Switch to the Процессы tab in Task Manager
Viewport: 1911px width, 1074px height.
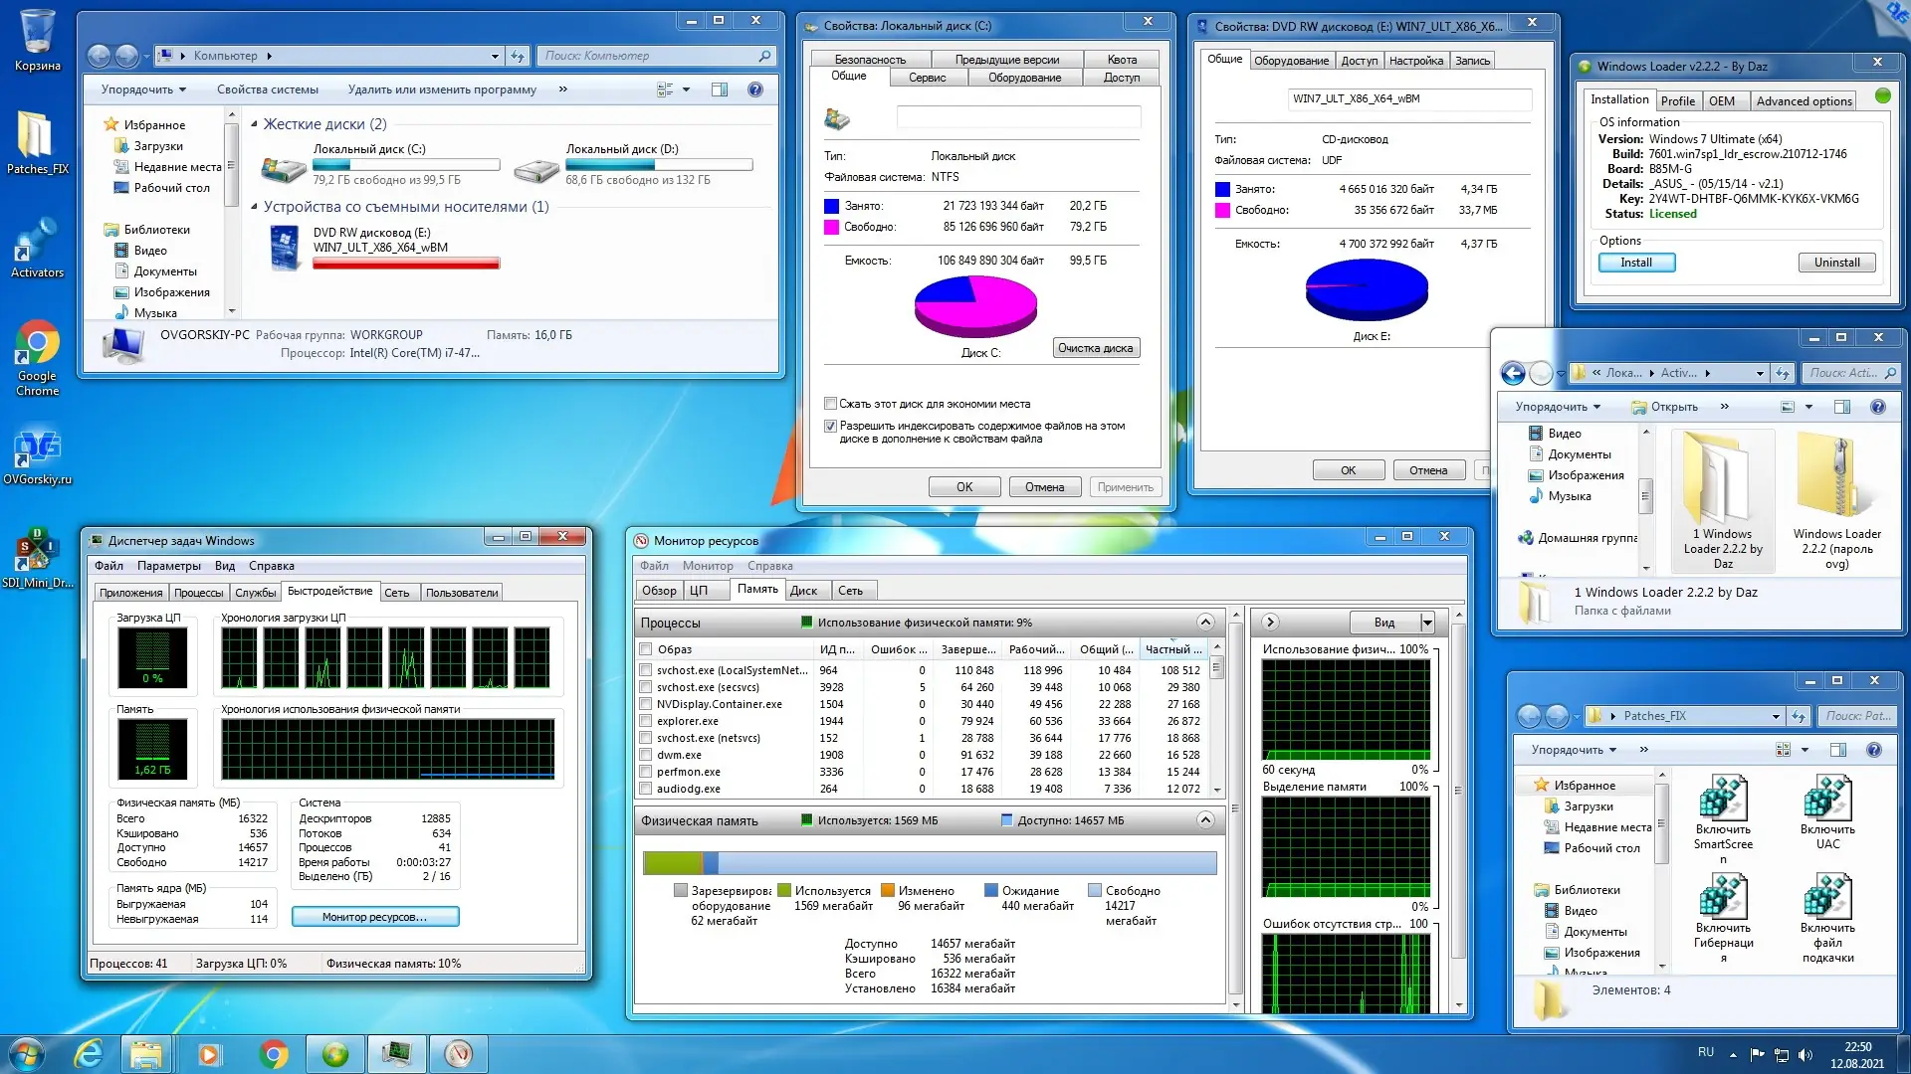pos(198,593)
